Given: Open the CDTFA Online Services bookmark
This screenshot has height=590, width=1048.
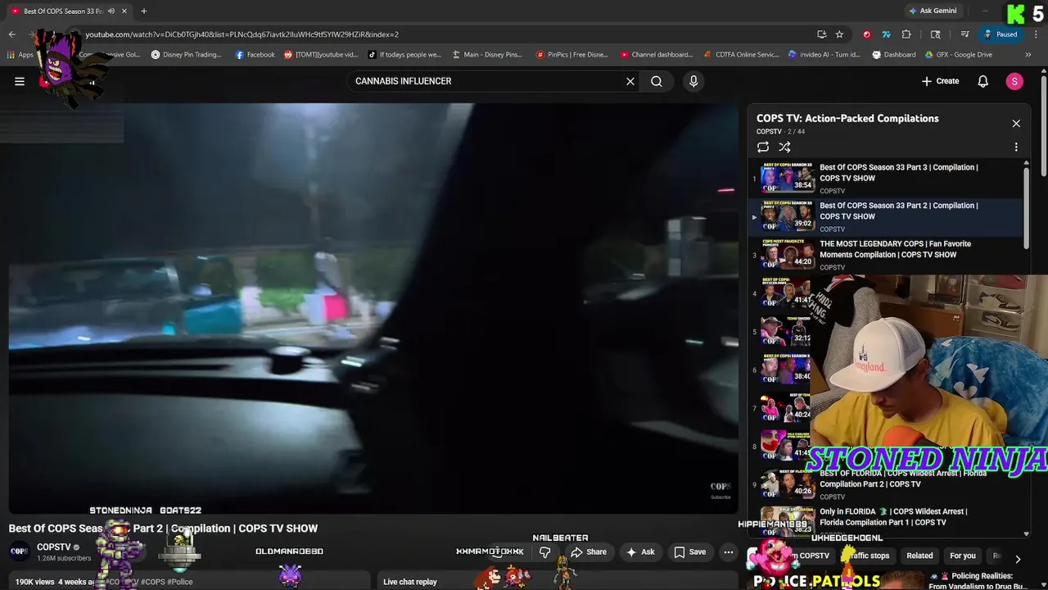Looking at the screenshot, I should 742,55.
